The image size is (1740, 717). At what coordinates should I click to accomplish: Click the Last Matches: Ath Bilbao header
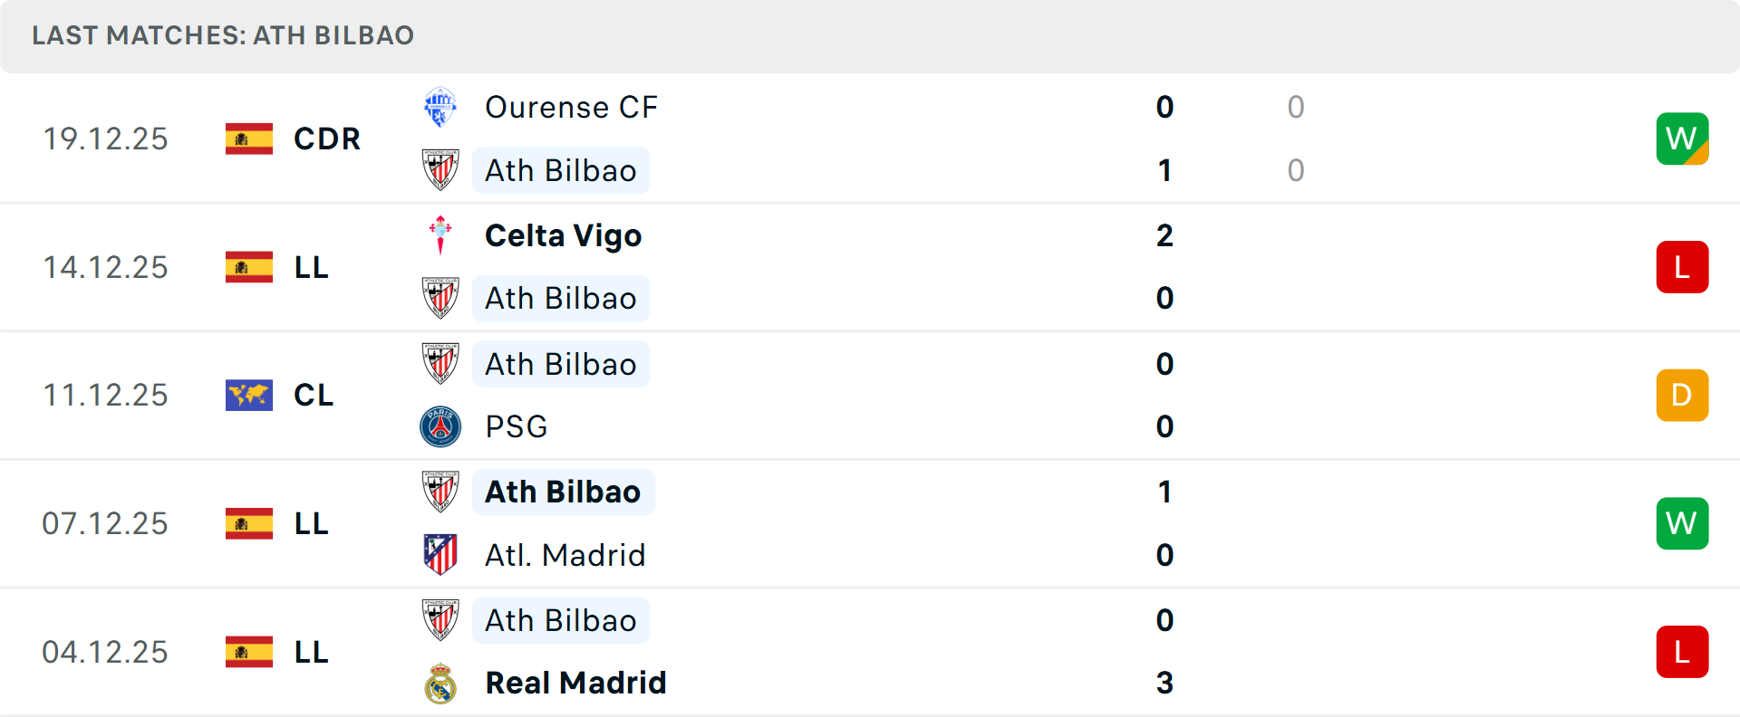pyautogui.click(x=223, y=35)
